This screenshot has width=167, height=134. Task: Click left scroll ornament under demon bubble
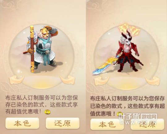coord(102,81)
